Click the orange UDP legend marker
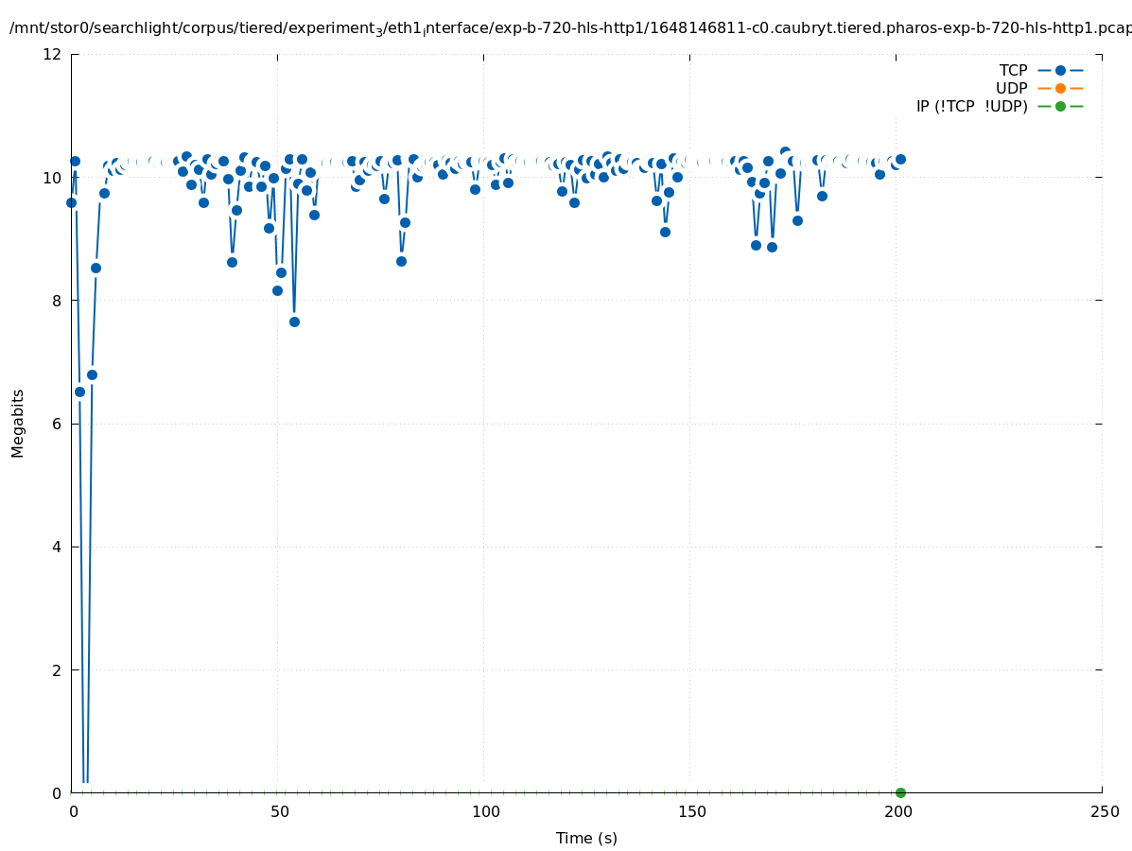 tap(1060, 88)
